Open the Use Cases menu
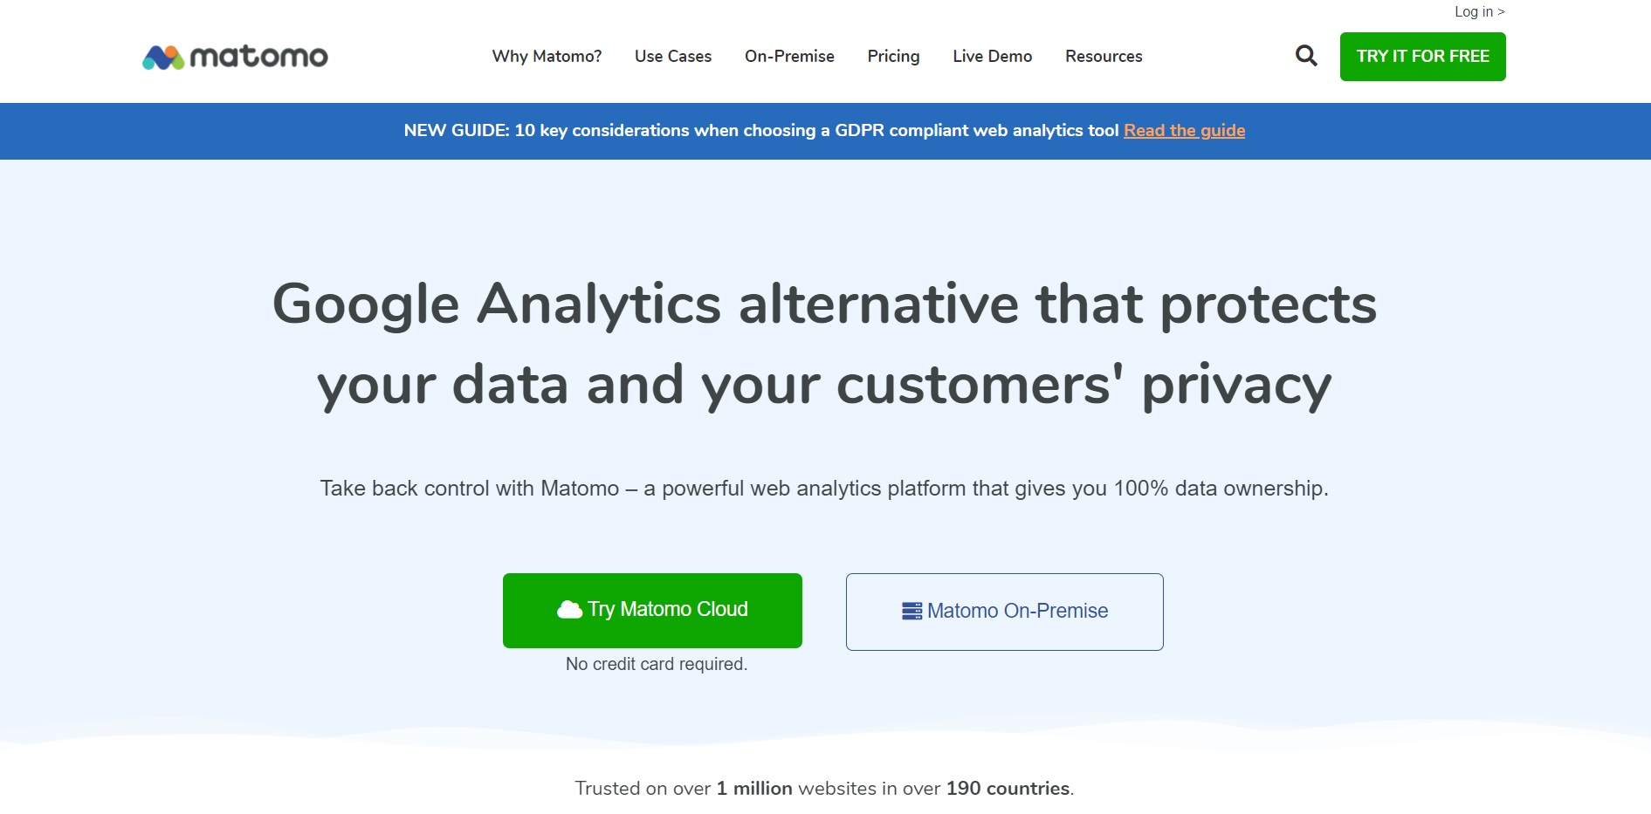The height and width of the screenshot is (814, 1651). point(672,56)
